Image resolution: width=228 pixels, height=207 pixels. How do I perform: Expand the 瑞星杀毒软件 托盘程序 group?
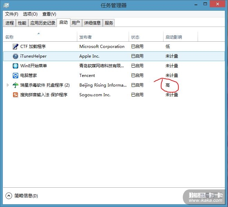[8, 85]
